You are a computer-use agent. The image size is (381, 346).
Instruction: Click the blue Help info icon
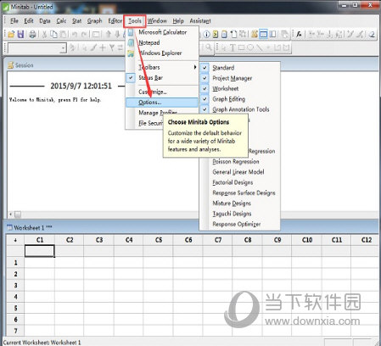(206, 35)
